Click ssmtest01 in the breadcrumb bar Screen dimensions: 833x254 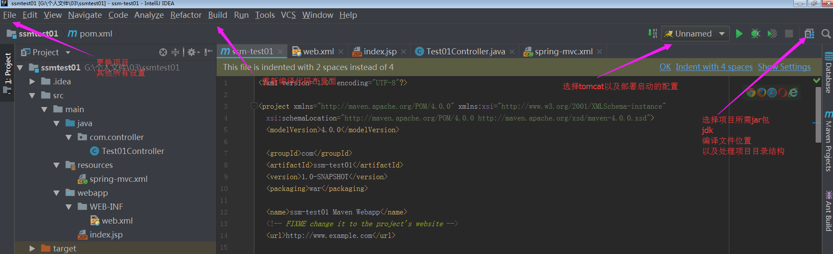tap(33, 33)
